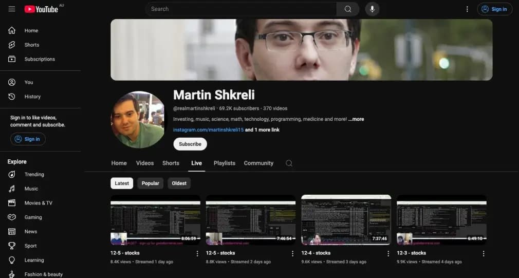Open thumbnail of 7:37:46 stream

[346, 220]
